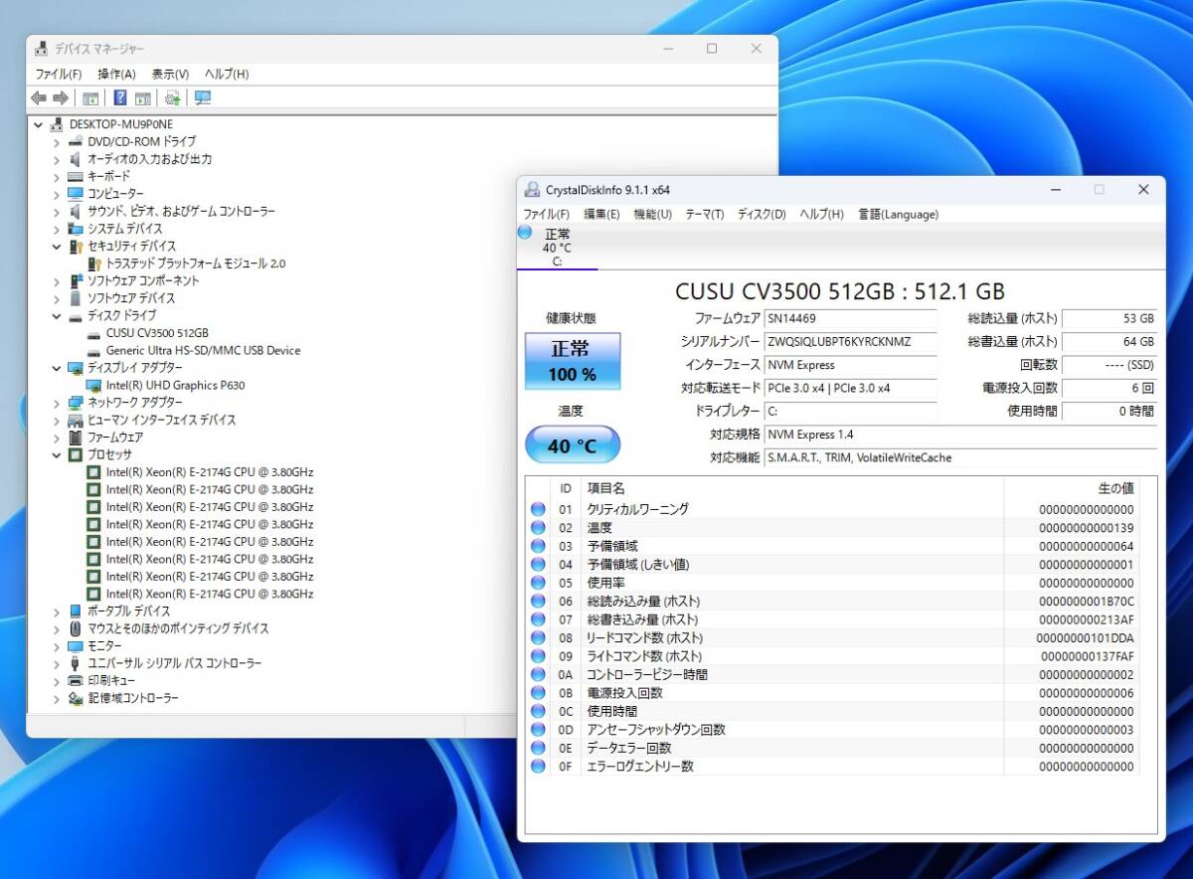
Task: Minimize the CrystalDiskInfo window
Action: click(x=1055, y=189)
